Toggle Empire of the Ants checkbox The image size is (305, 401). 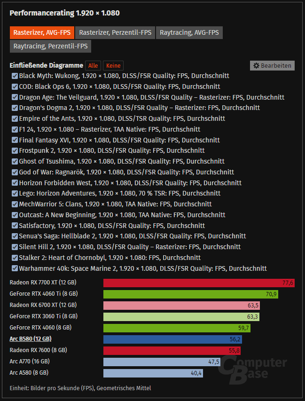(15, 118)
